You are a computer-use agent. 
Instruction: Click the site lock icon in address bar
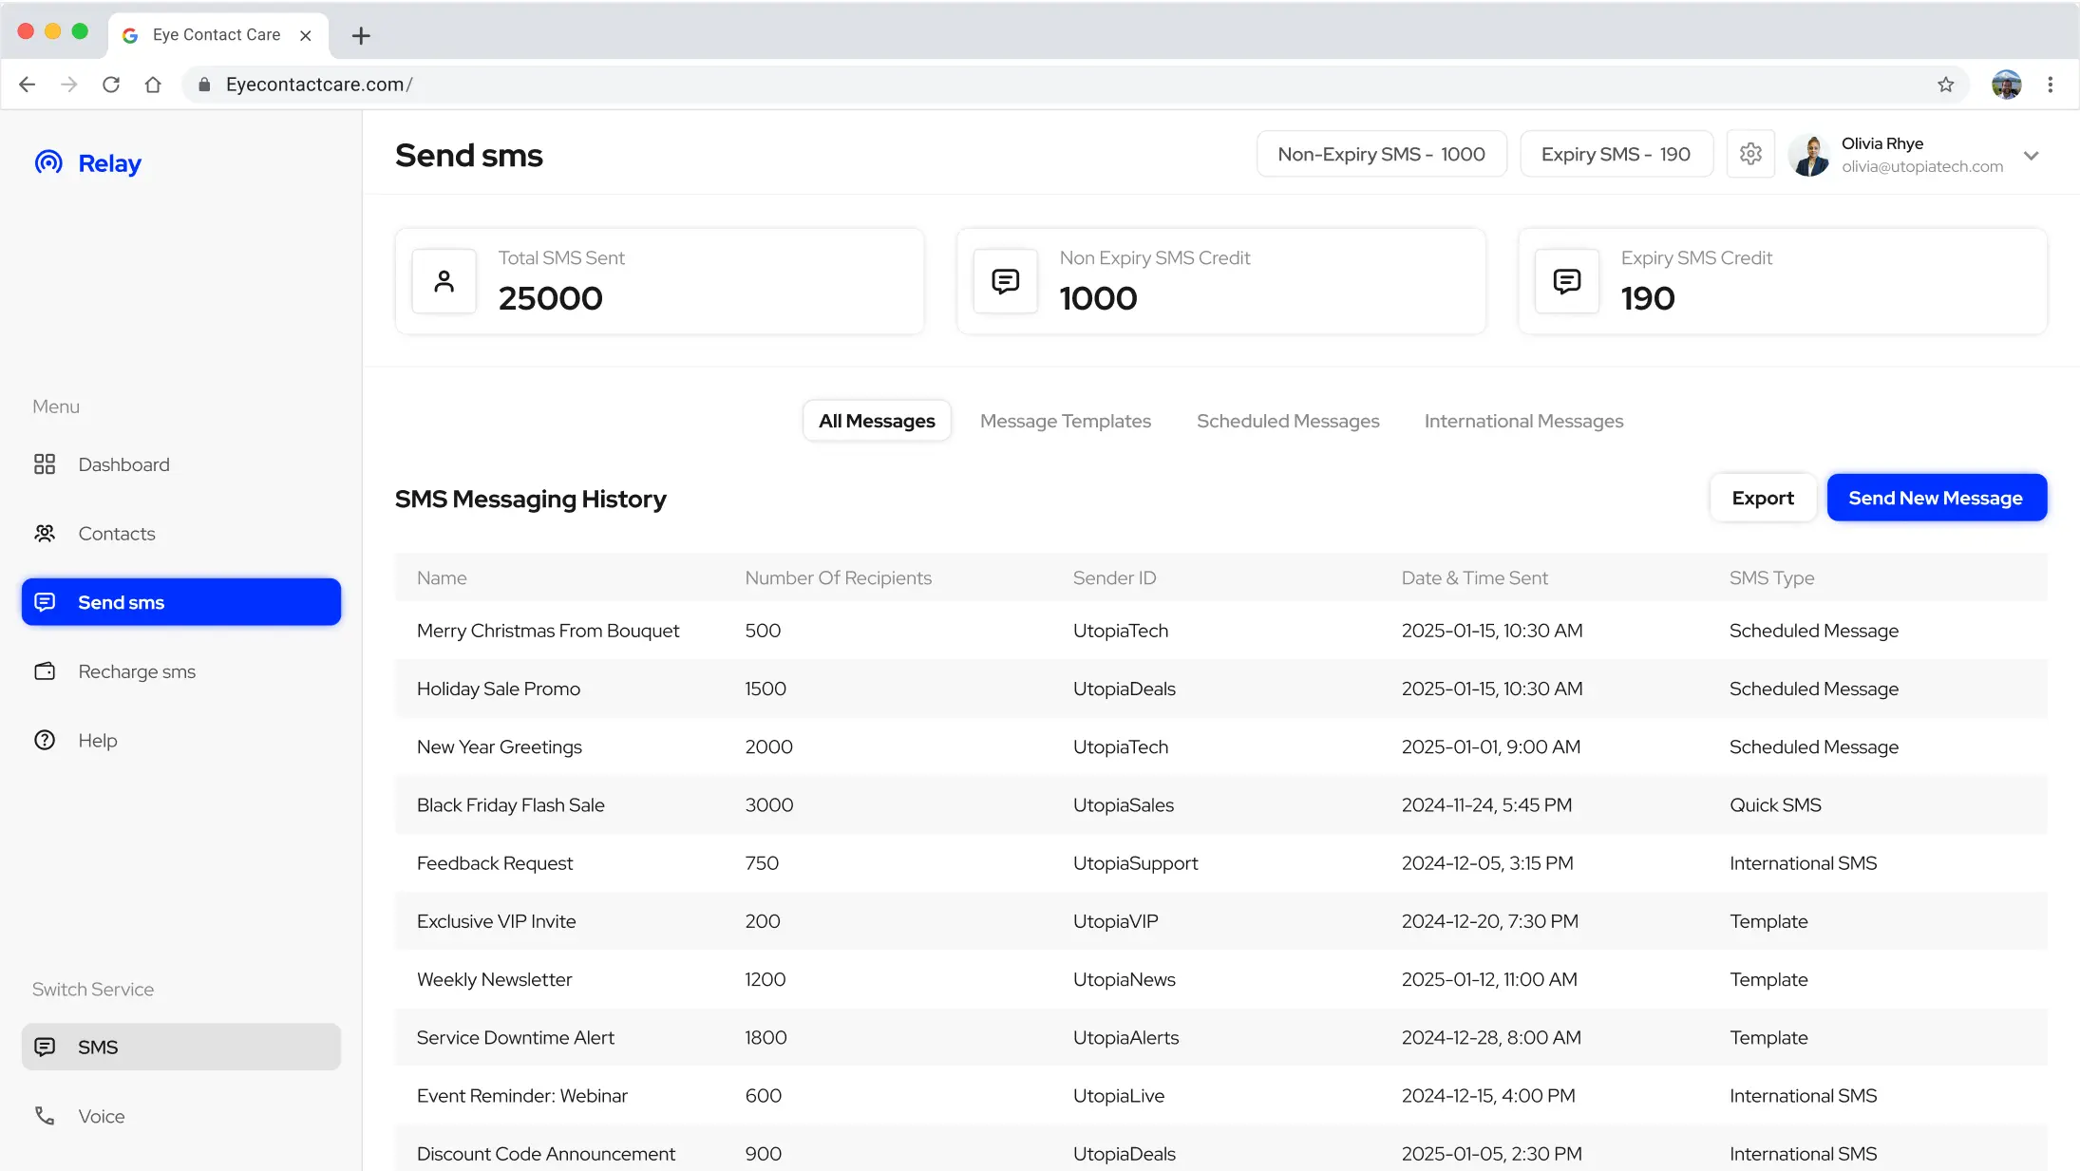point(204,85)
